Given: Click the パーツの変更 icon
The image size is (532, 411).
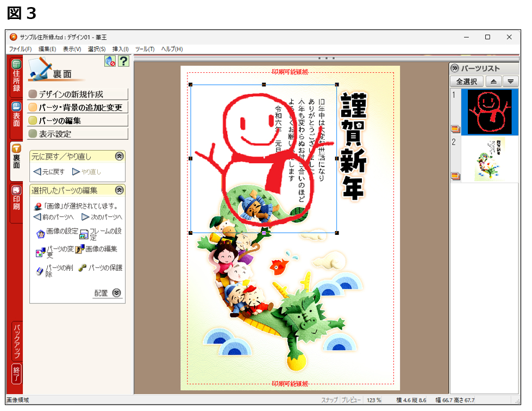Looking at the screenshot, I should click(41, 252).
